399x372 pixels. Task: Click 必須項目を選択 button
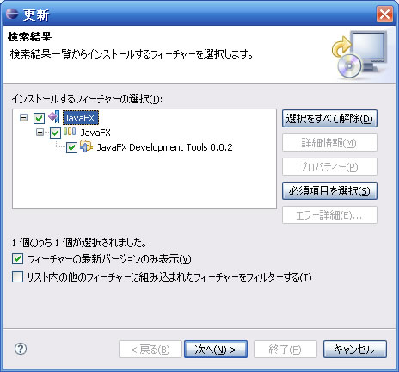(x=329, y=191)
